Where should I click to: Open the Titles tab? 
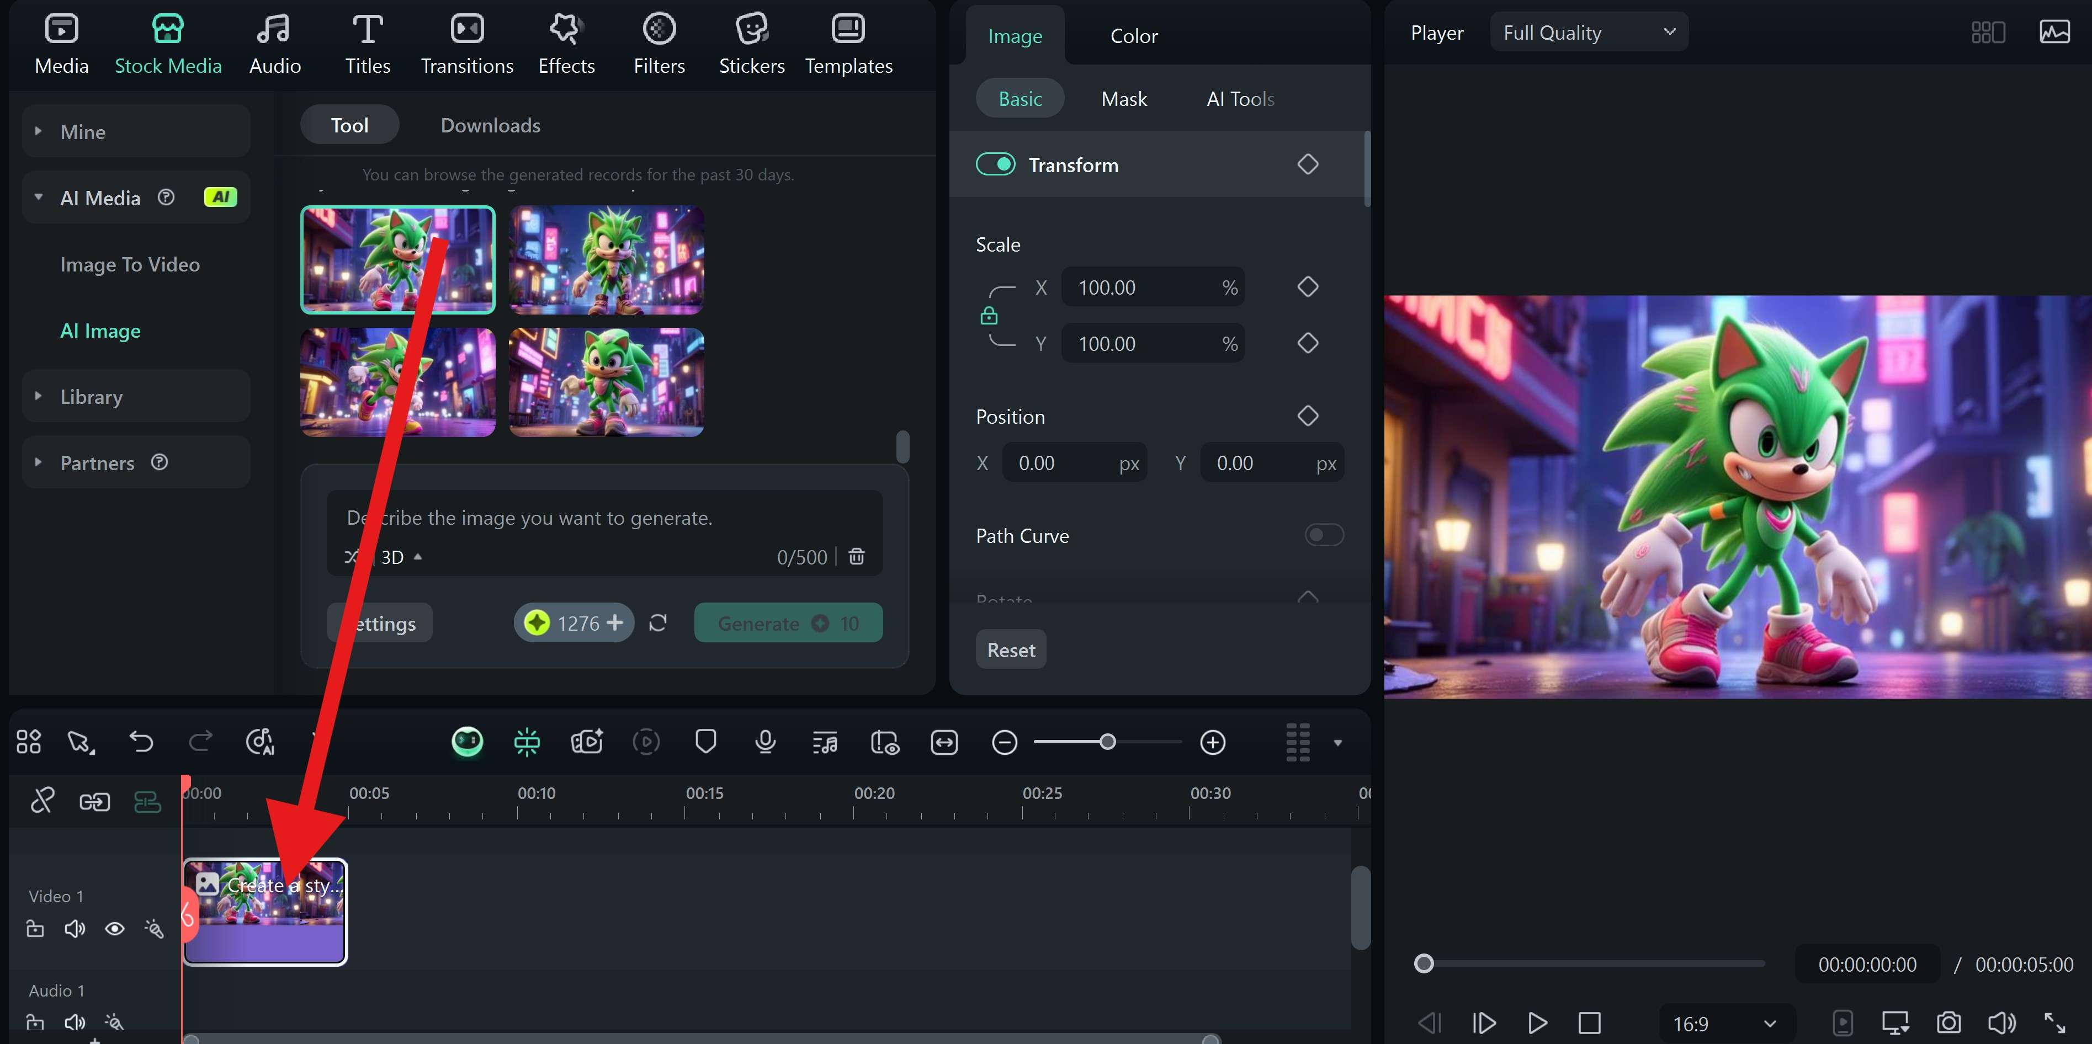[367, 45]
